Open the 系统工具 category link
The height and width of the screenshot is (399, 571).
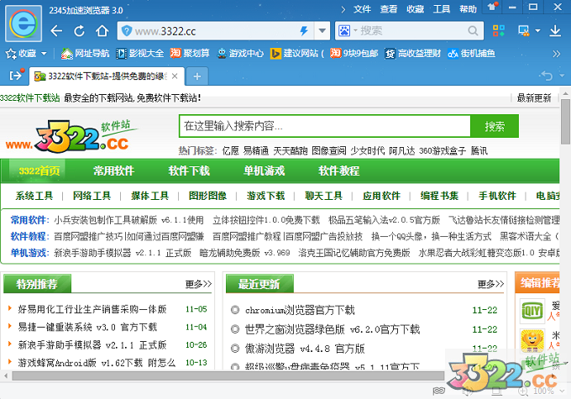(34, 196)
